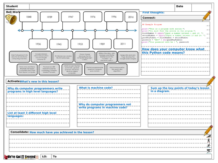Click the Activate: heading label
Screen dimensions: 218x163
point(14,81)
